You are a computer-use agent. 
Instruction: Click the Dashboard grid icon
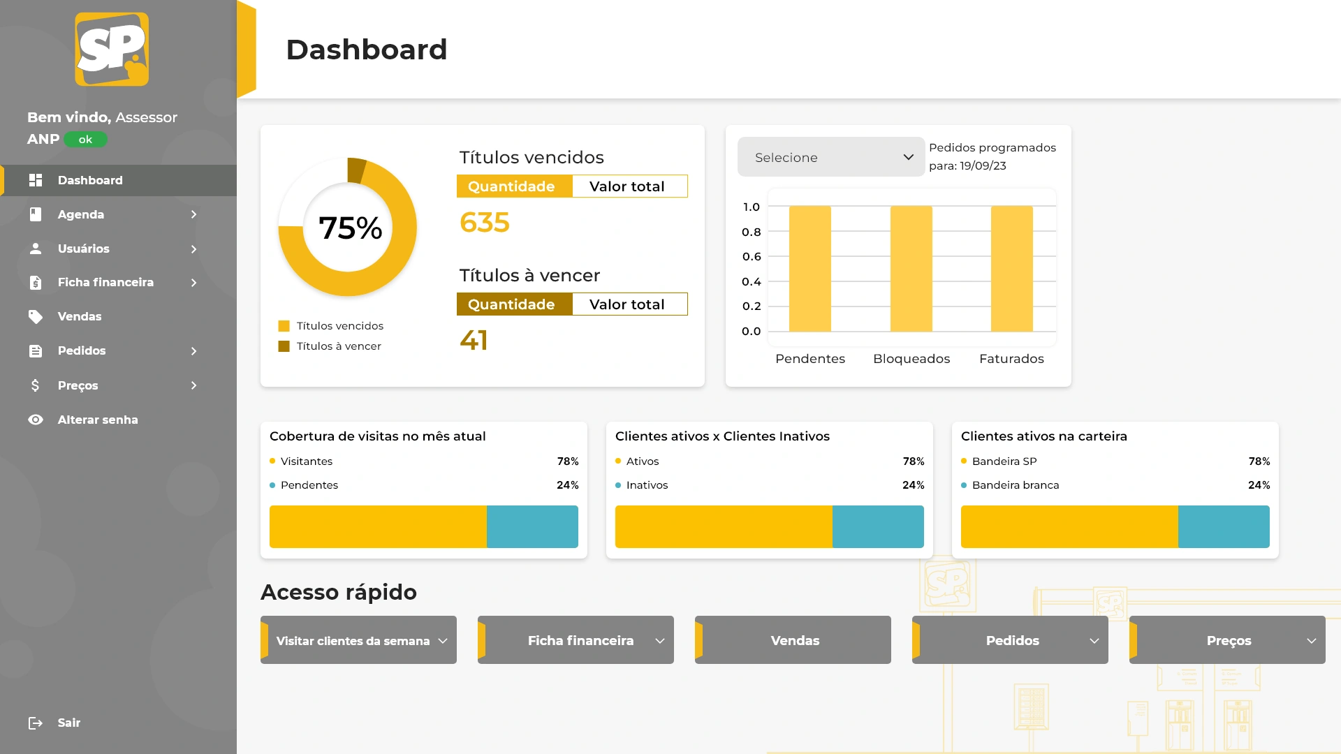coord(36,180)
